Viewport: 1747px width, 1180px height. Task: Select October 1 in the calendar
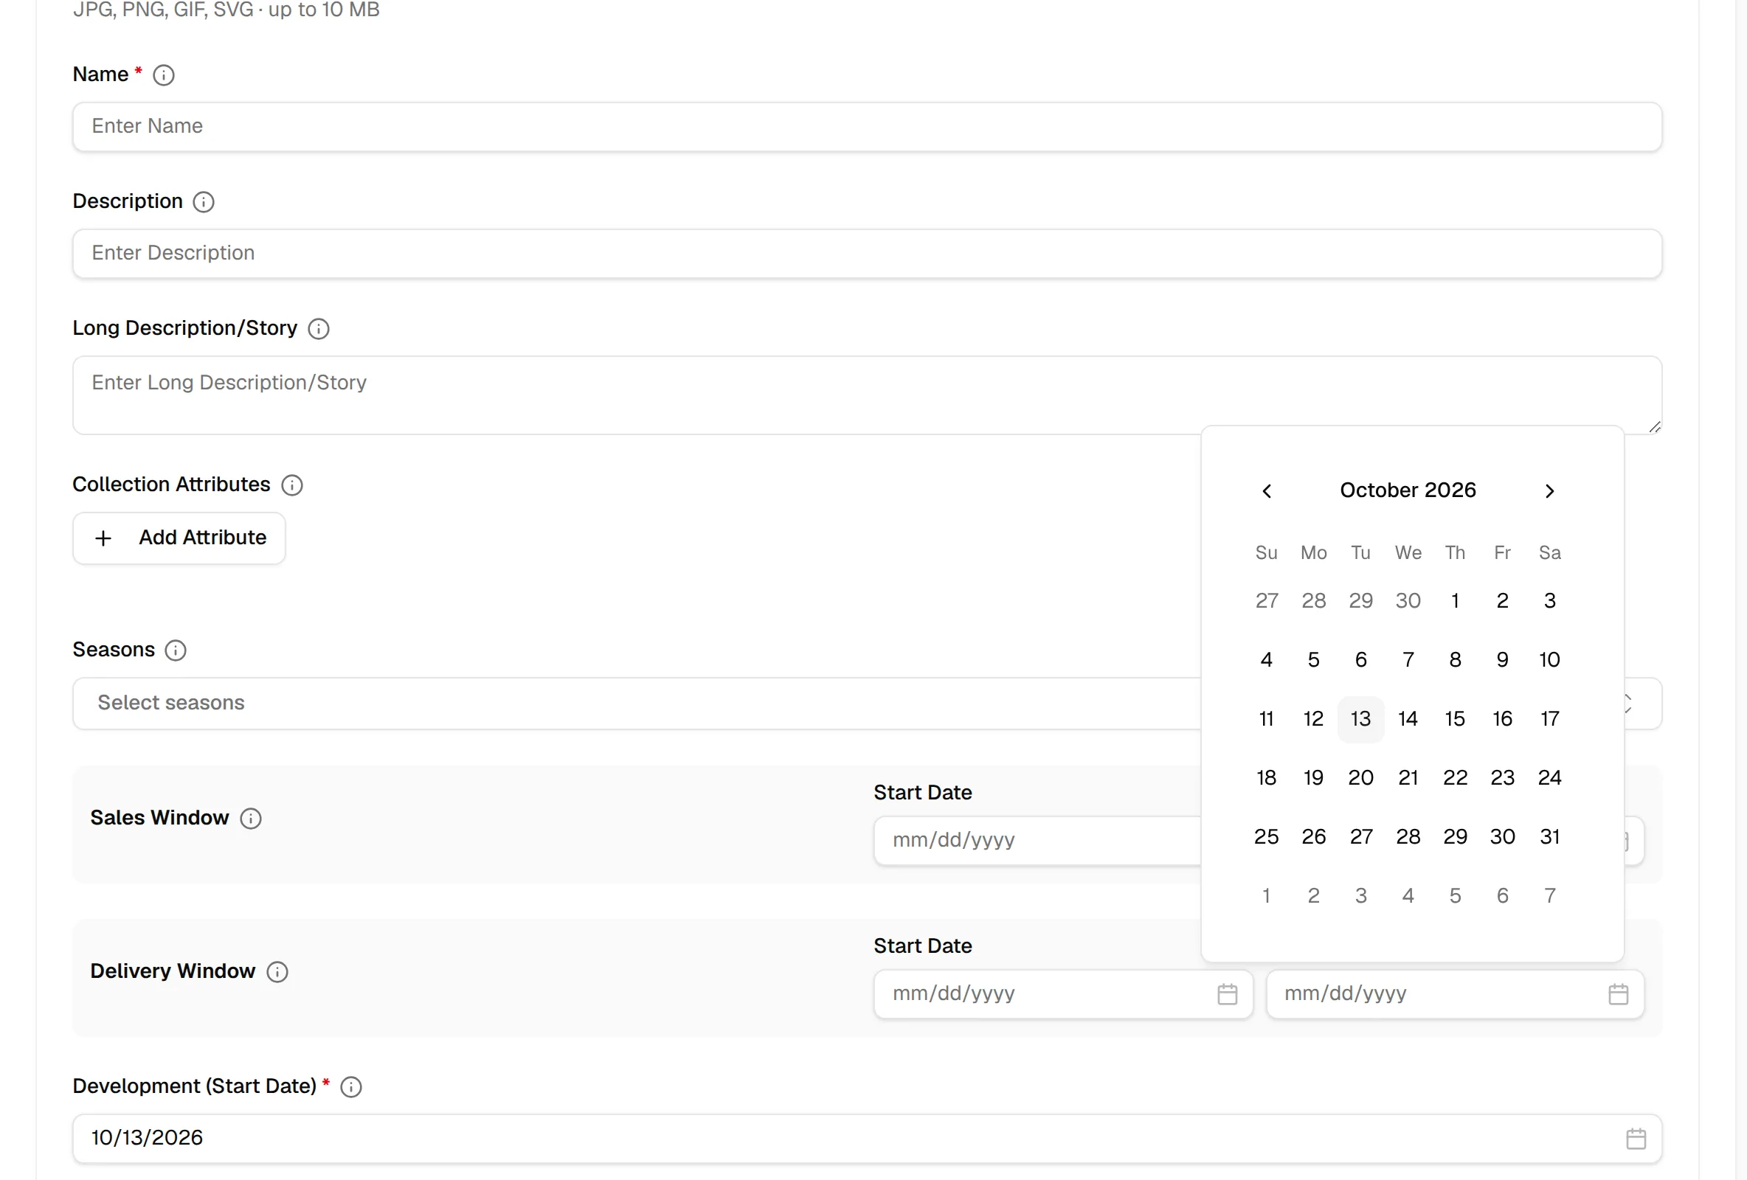click(1455, 601)
